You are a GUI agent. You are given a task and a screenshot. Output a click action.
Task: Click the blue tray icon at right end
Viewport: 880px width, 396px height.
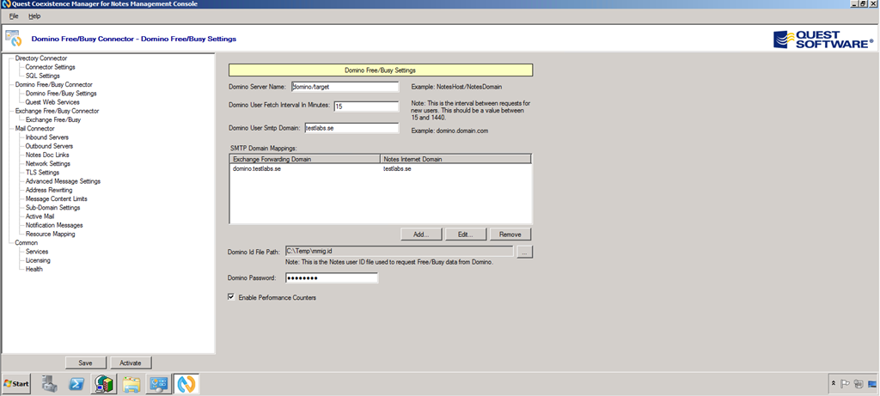click(872, 384)
